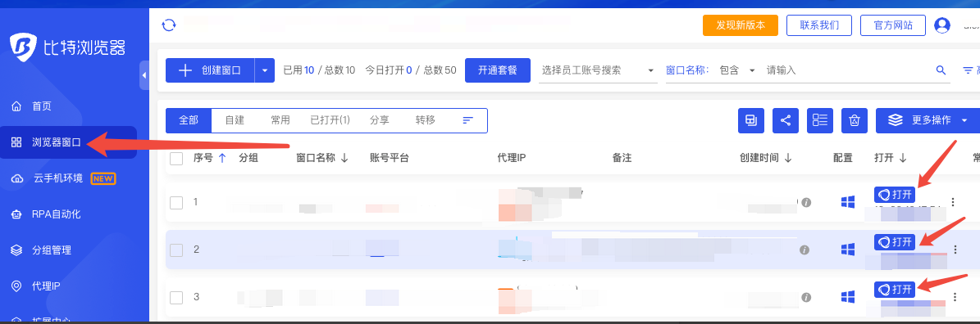Expand the 创建窗口 dropdown arrow
The width and height of the screenshot is (980, 324).
tap(264, 70)
